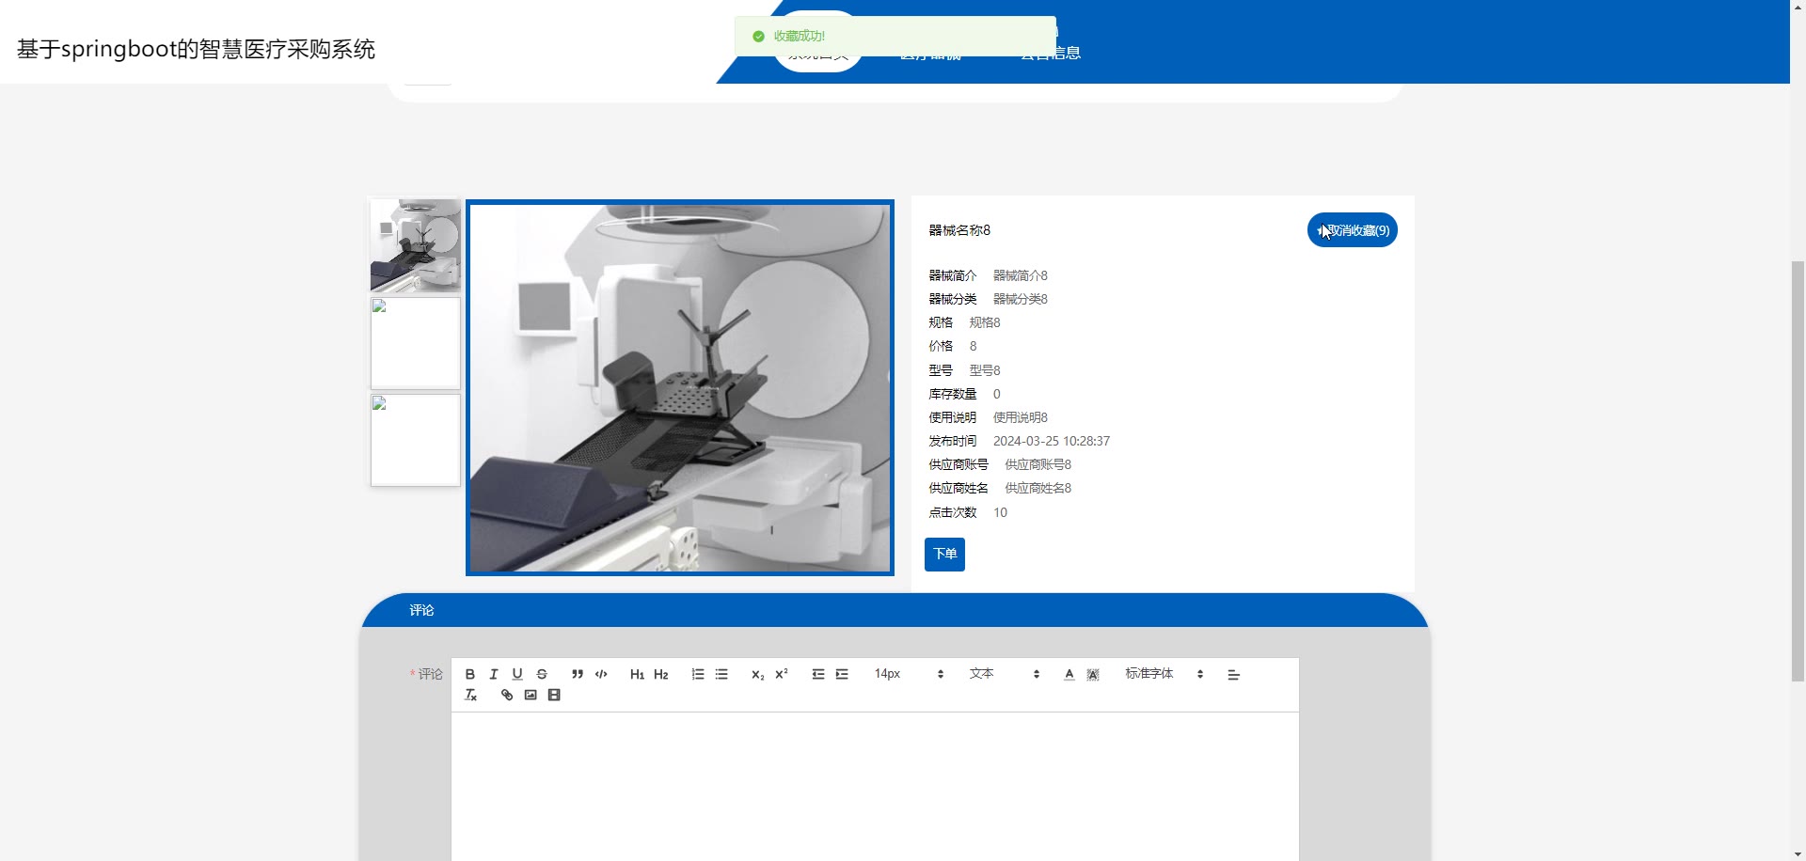
Task: Toggle italic formatting in comment editor
Action: pyautogui.click(x=494, y=674)
